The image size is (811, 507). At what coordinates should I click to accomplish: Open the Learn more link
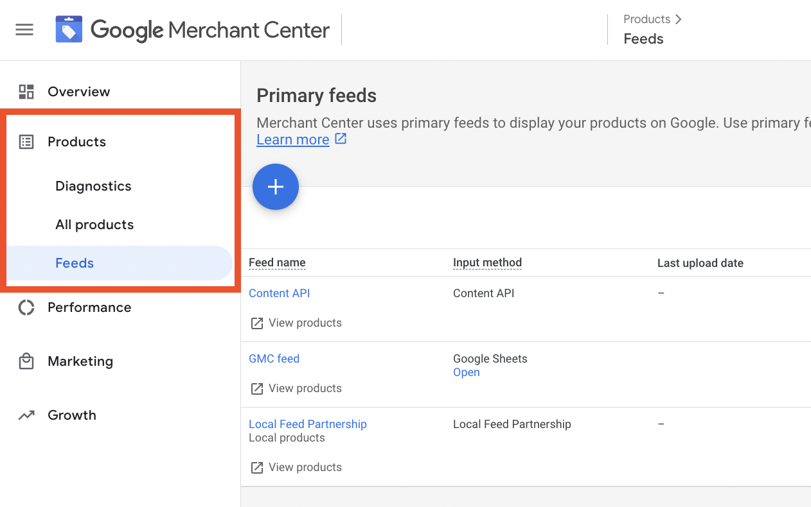click(x=293, y=140)
